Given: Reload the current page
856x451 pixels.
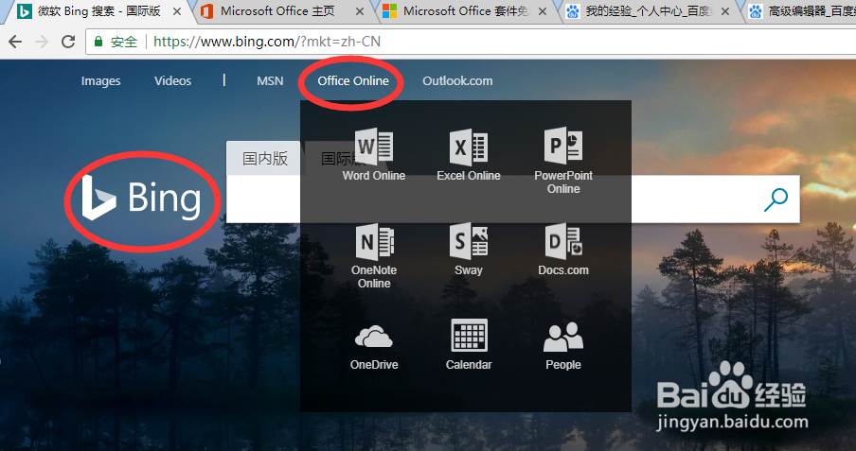Looking at the screenshot, I should [67, 42].
